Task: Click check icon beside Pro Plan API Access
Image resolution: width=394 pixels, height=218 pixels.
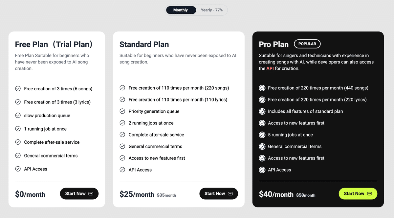Action: (x=262, y=170)
